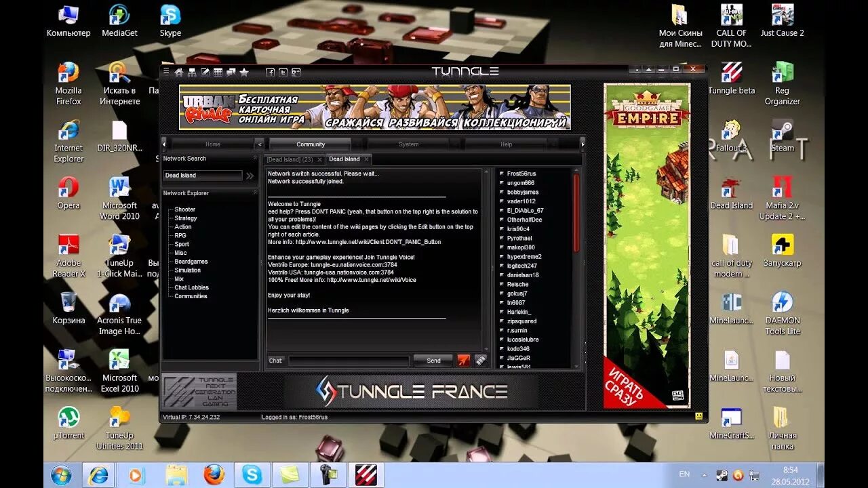This screenshot has height=488, width=868.
Task: Click the Goodgame Empire side ad
Action: (x=647, y=246)
